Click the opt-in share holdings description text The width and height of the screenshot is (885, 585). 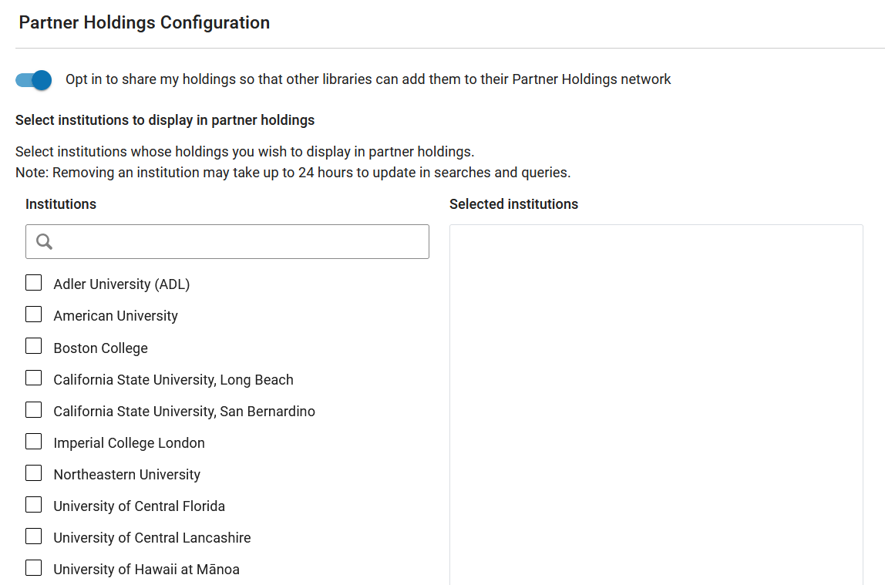[368, 79]
